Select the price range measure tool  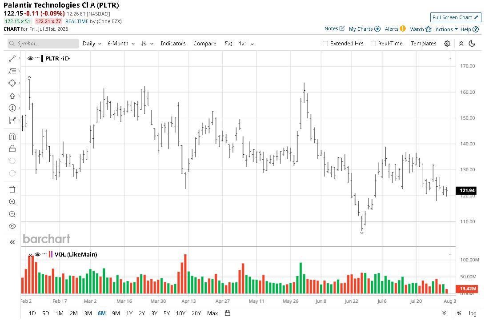tap(12, 120)
